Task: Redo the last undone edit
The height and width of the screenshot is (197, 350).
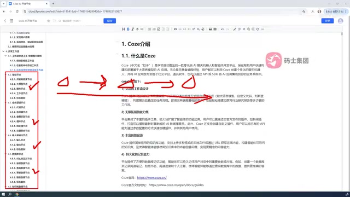Action: (227, 29)
